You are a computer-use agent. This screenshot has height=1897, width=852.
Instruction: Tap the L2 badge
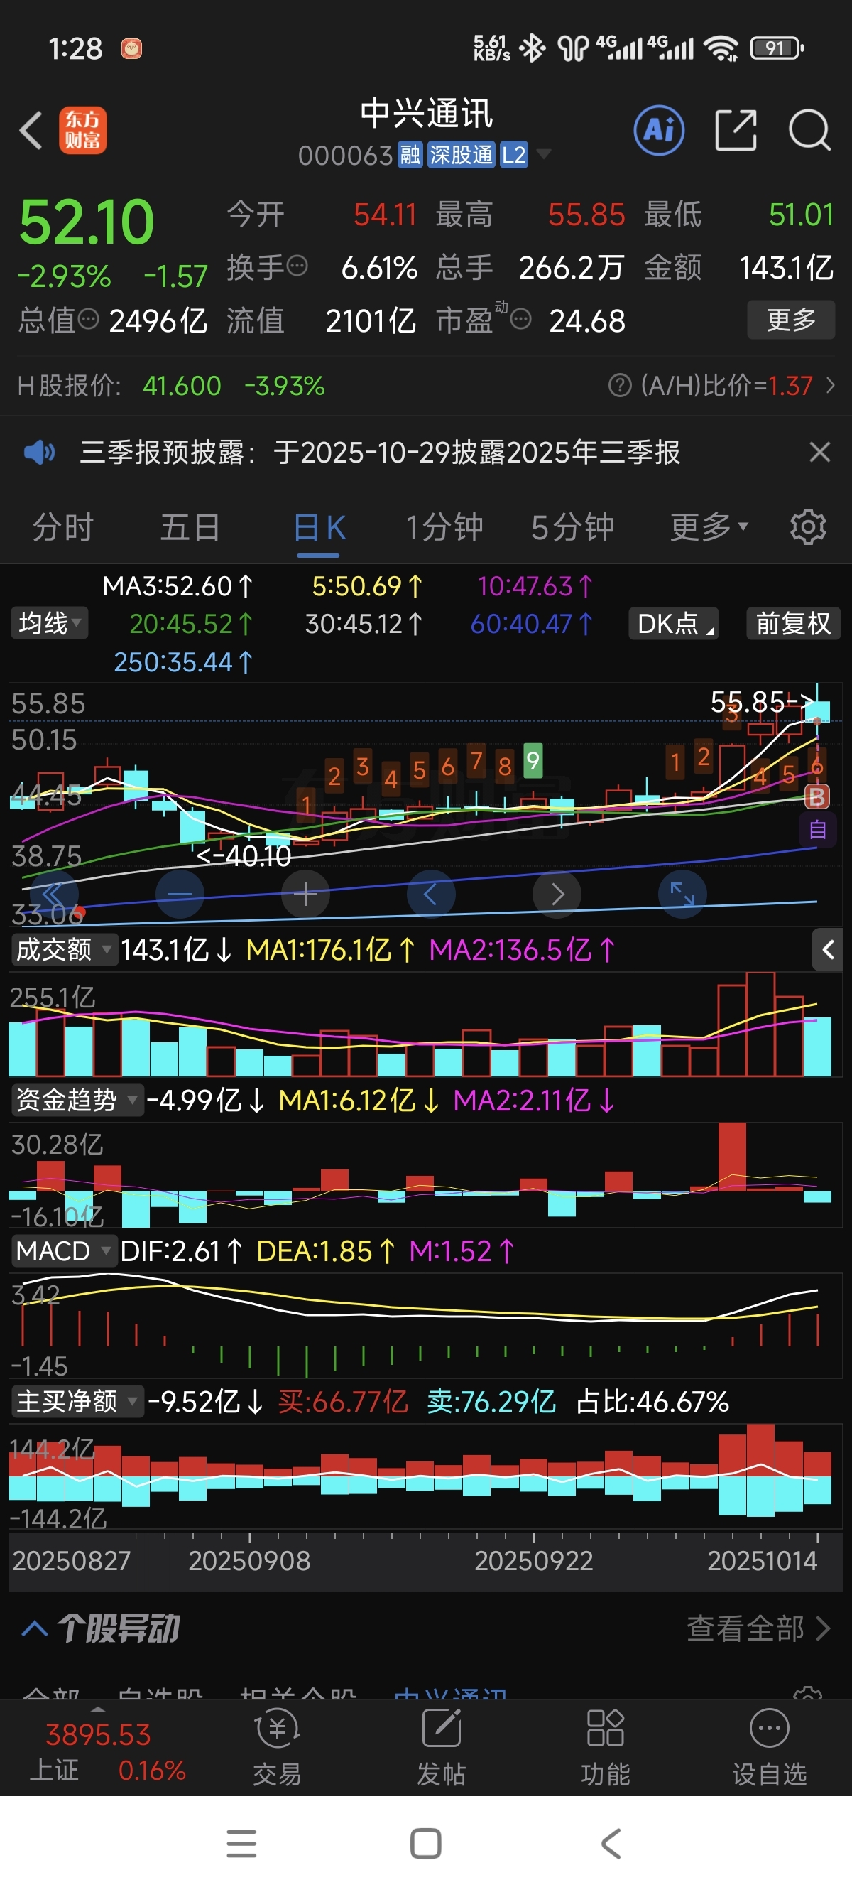pos(513,155)
